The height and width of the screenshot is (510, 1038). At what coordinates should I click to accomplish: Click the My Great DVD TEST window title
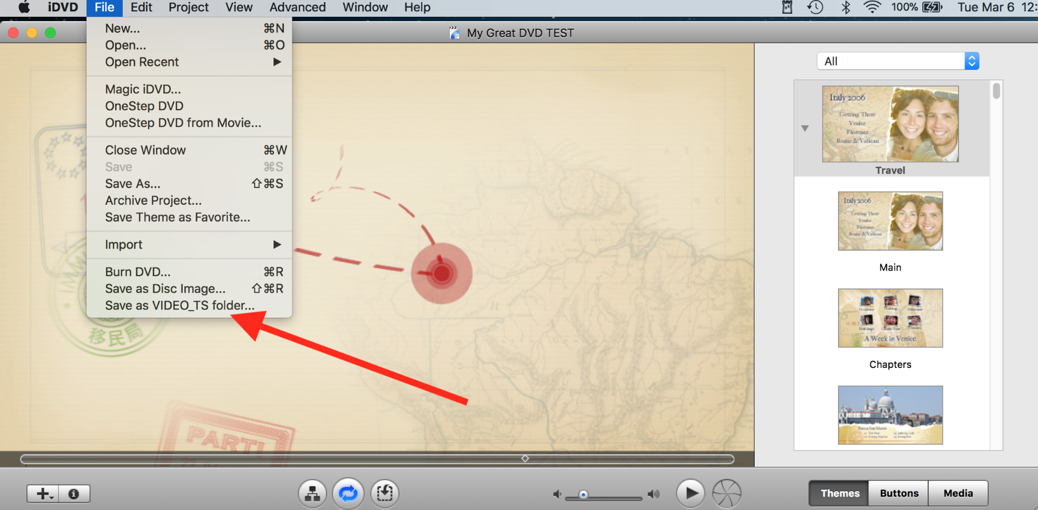(520, 33)
